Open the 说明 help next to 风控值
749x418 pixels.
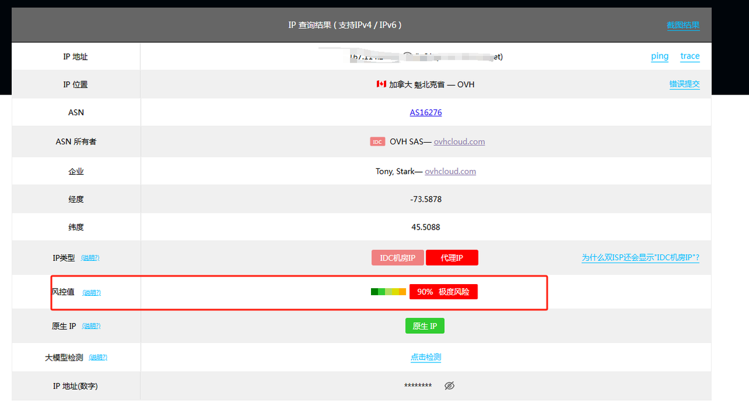(91, 292)
